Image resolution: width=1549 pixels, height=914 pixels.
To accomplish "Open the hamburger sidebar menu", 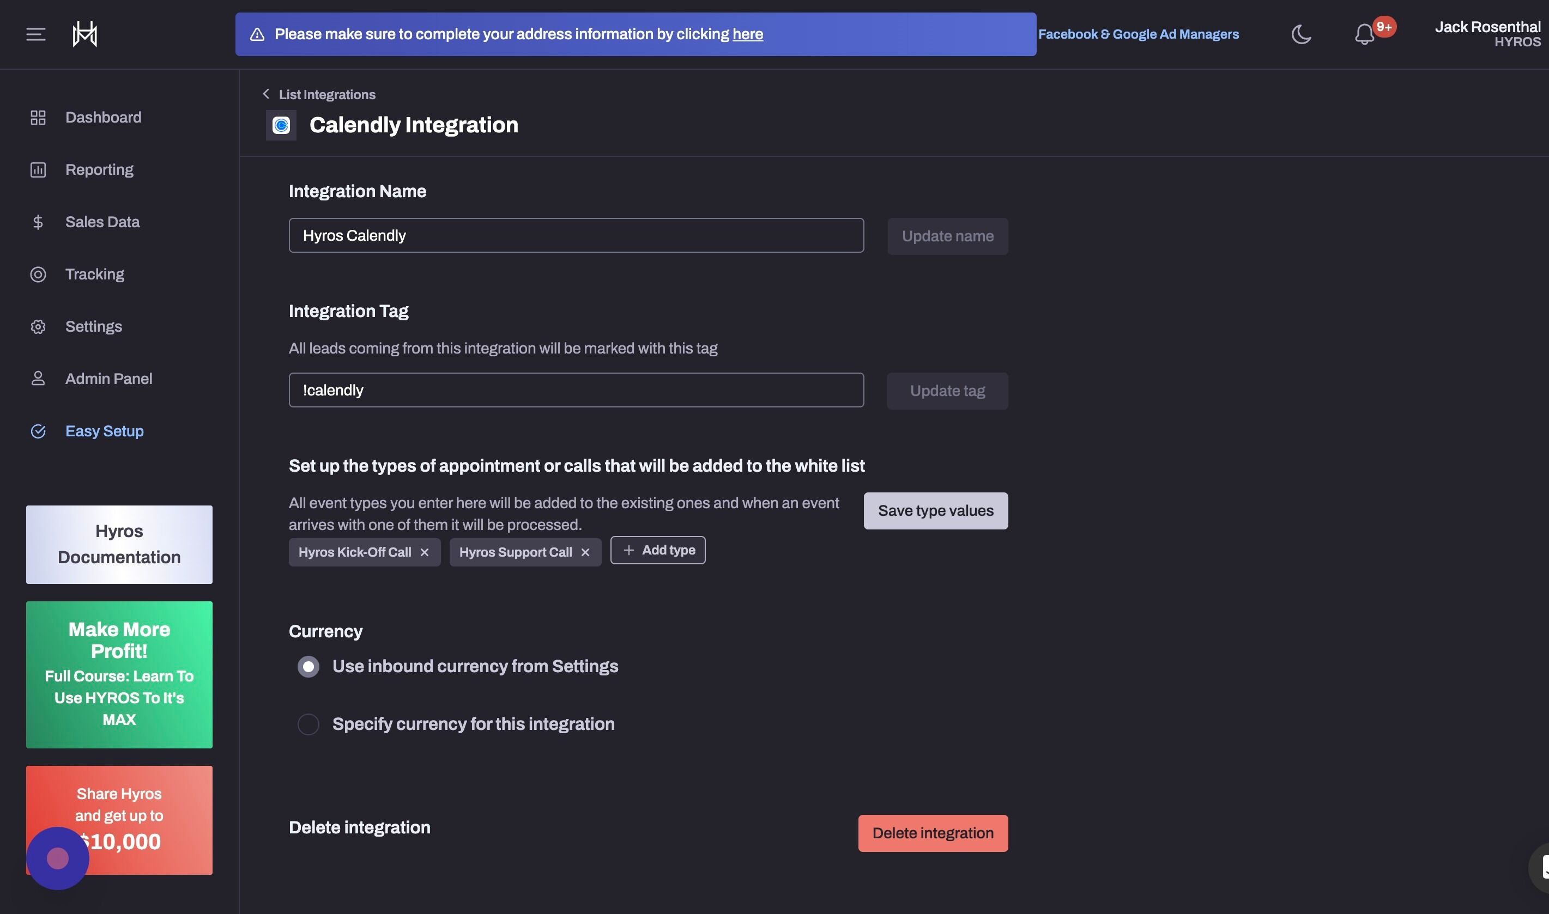I will [36, 34].
